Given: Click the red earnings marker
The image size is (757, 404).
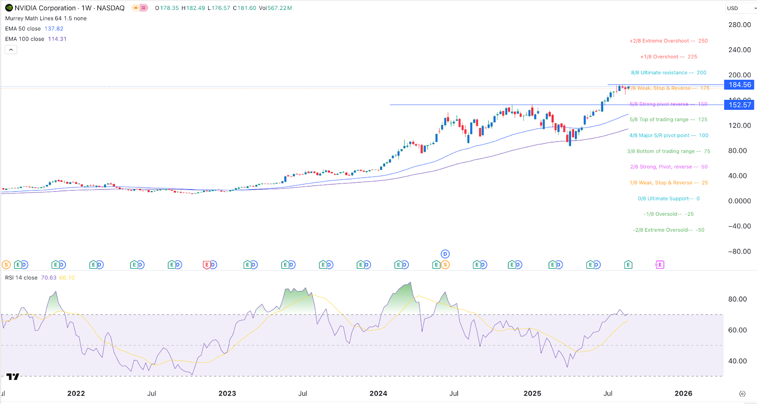Looking at the screenshot, I should point(207,265).
